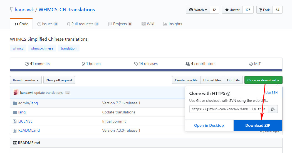Viewport: 292px width, 153px height.
Task: Select the HTTPS clone URL field
Action: [x=229, y=109]
